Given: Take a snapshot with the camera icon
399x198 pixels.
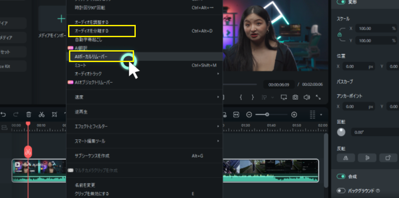Looking at the screenshot, I should 296,97.
